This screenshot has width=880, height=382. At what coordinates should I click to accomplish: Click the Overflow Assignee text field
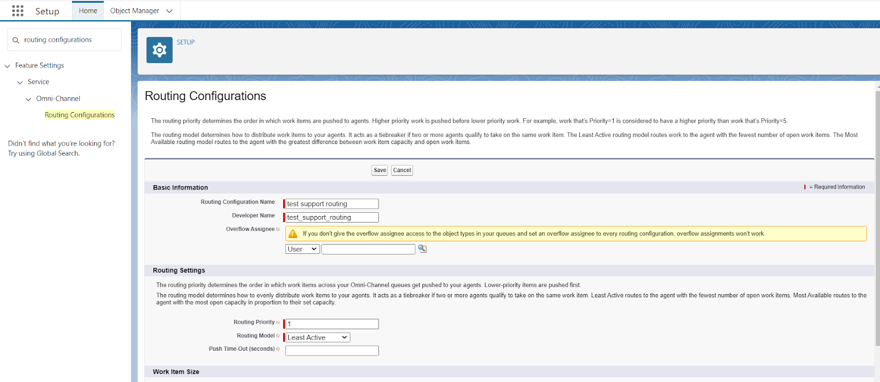(x=368, y=250)
